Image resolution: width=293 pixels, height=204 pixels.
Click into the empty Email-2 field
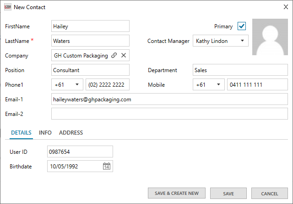click(169, 114)
